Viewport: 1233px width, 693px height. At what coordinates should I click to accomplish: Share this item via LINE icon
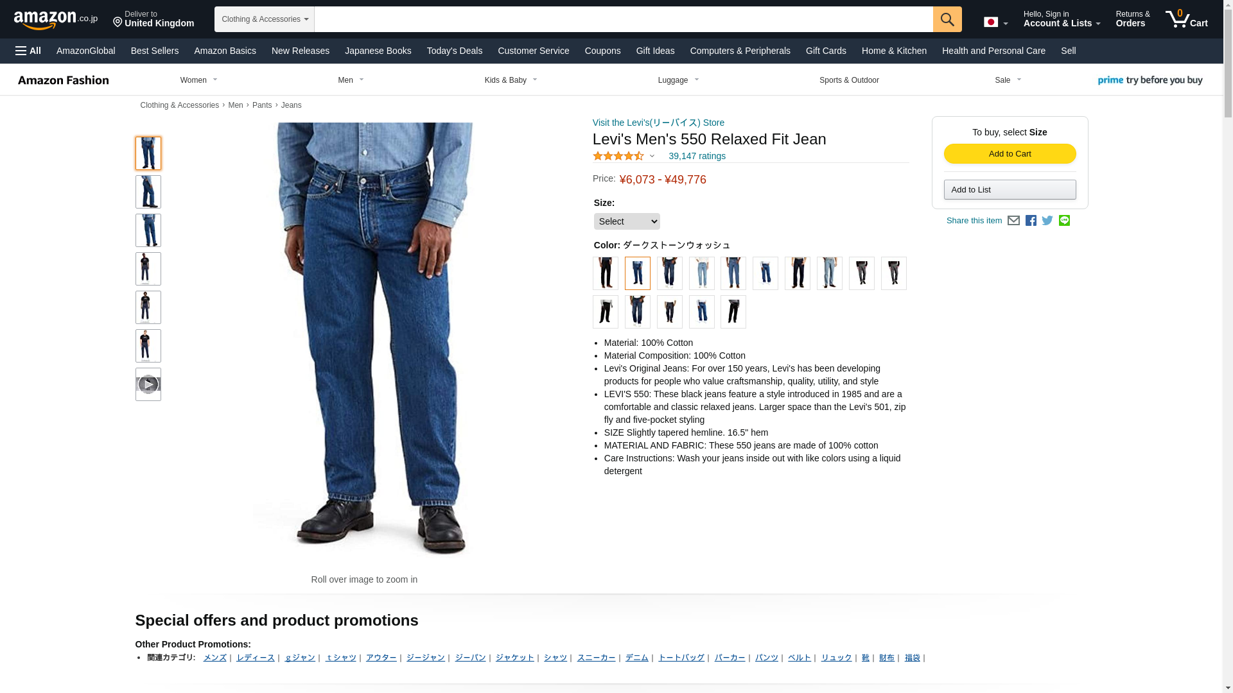[1064, 221]
